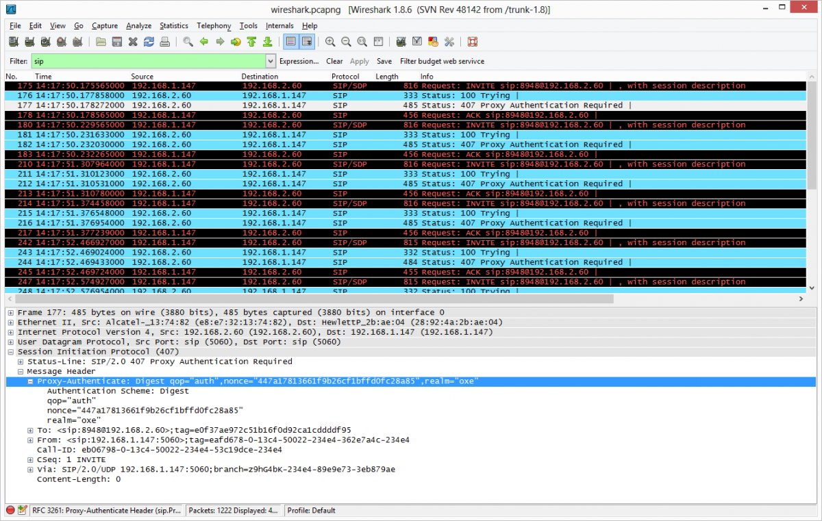Open a capture file via folder icon
822x521 pixels.
101,42
